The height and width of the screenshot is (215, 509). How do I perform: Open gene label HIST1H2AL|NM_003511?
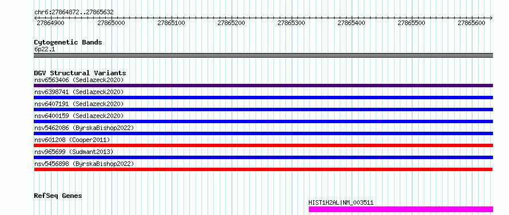(341, 203)
